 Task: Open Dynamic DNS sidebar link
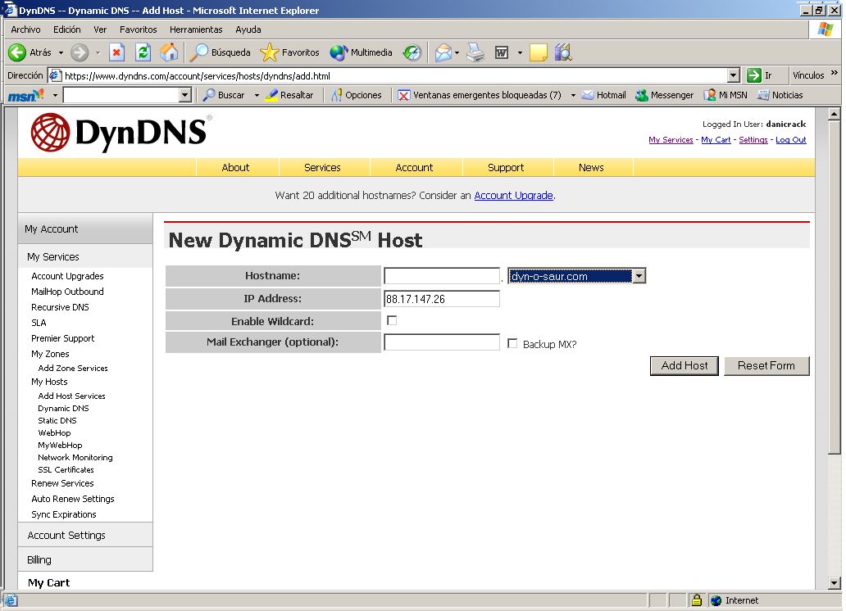(63, 408)
